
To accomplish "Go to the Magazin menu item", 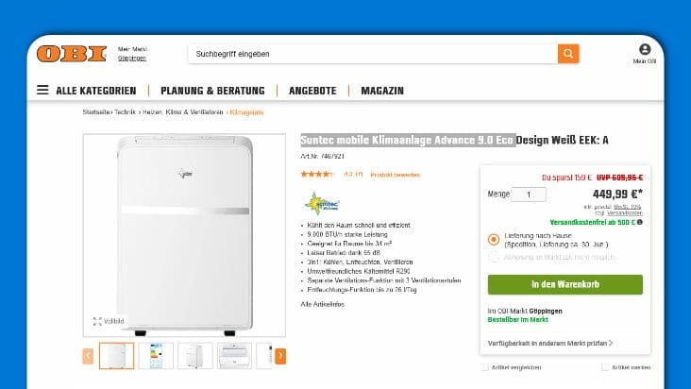I will [x=382, y=91].
